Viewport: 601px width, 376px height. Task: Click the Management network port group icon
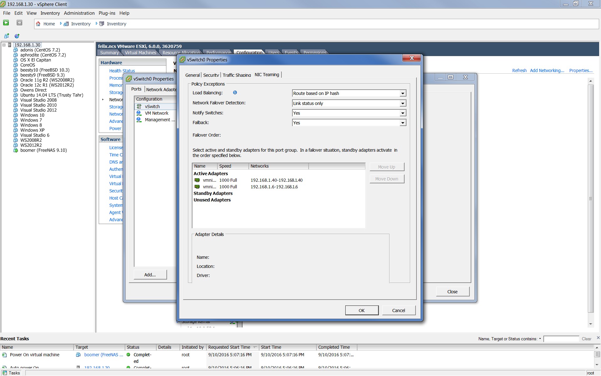[x=139, y=120]
